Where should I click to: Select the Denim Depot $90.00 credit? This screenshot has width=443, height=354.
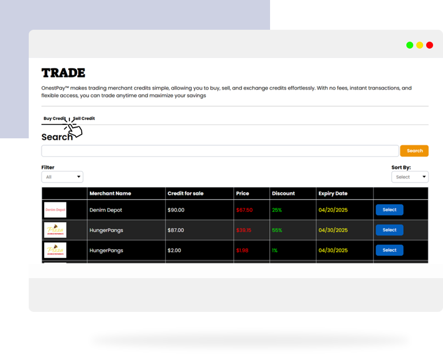coord(389,210)
